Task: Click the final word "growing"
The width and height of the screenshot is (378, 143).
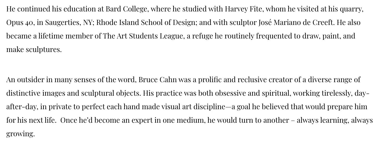Action: point(20,134)
